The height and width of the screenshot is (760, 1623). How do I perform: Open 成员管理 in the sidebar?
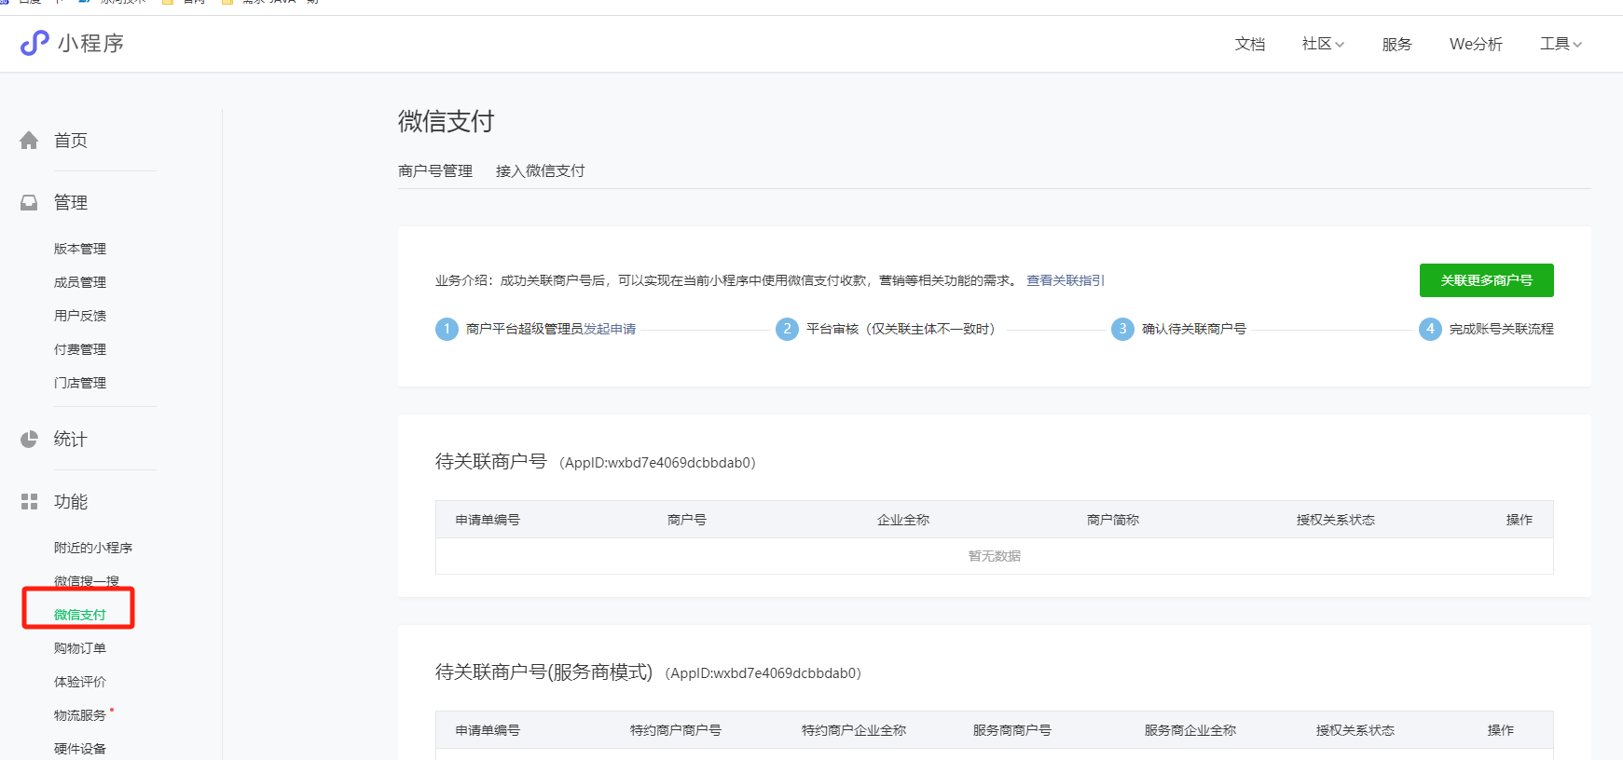pyautogui.click(x=80, y=282)
